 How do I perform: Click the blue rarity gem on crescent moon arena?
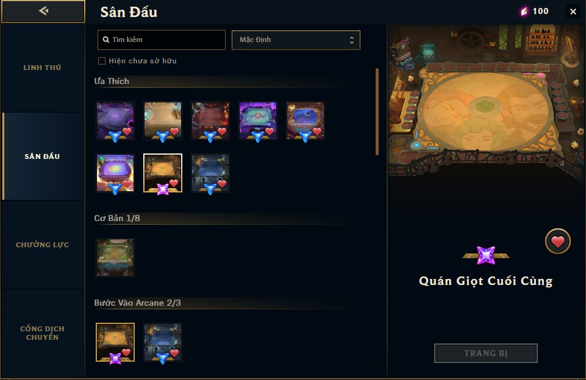click(306, 137)
